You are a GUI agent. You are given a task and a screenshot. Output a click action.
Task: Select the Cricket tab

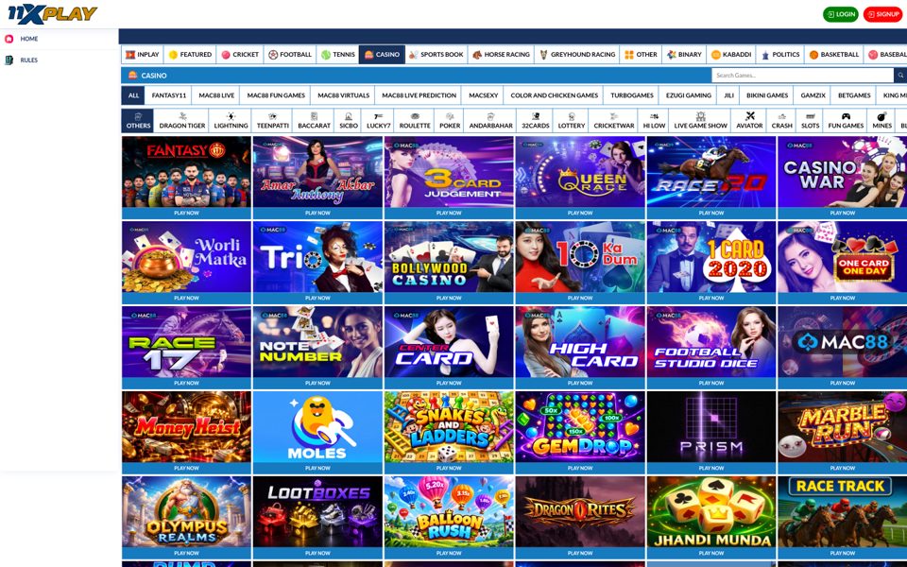pos(240,55)
